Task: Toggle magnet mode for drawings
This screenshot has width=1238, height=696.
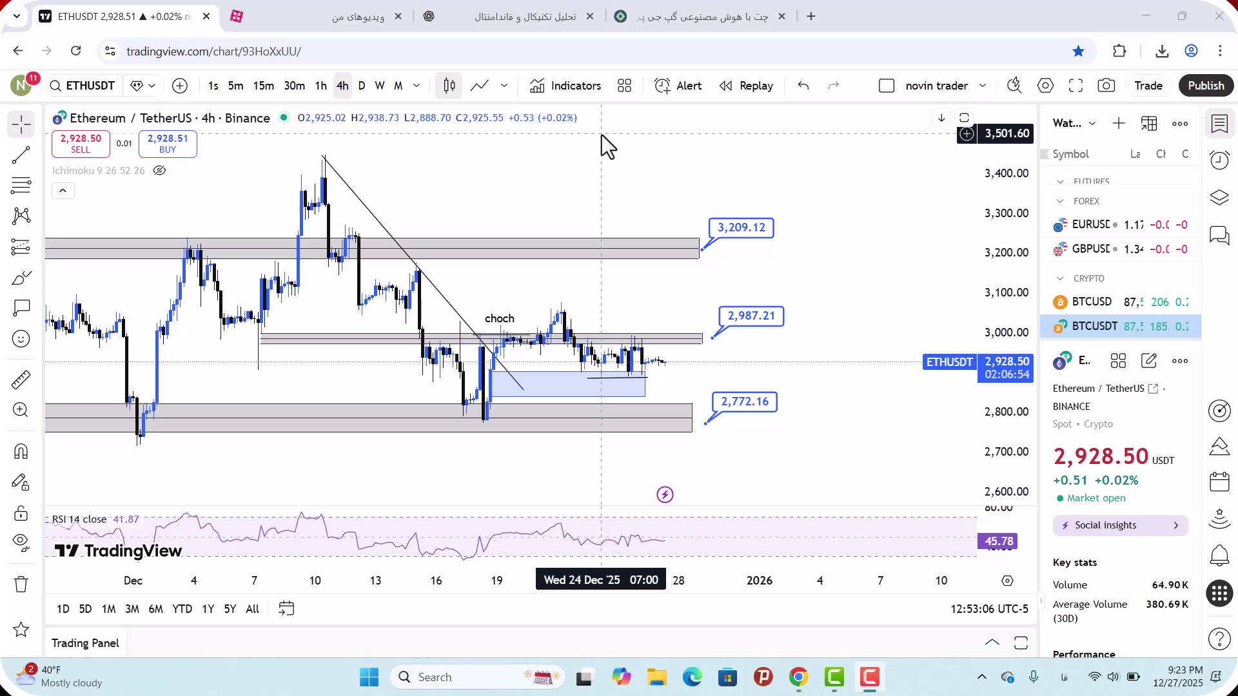Action: (x=21, y=451)
